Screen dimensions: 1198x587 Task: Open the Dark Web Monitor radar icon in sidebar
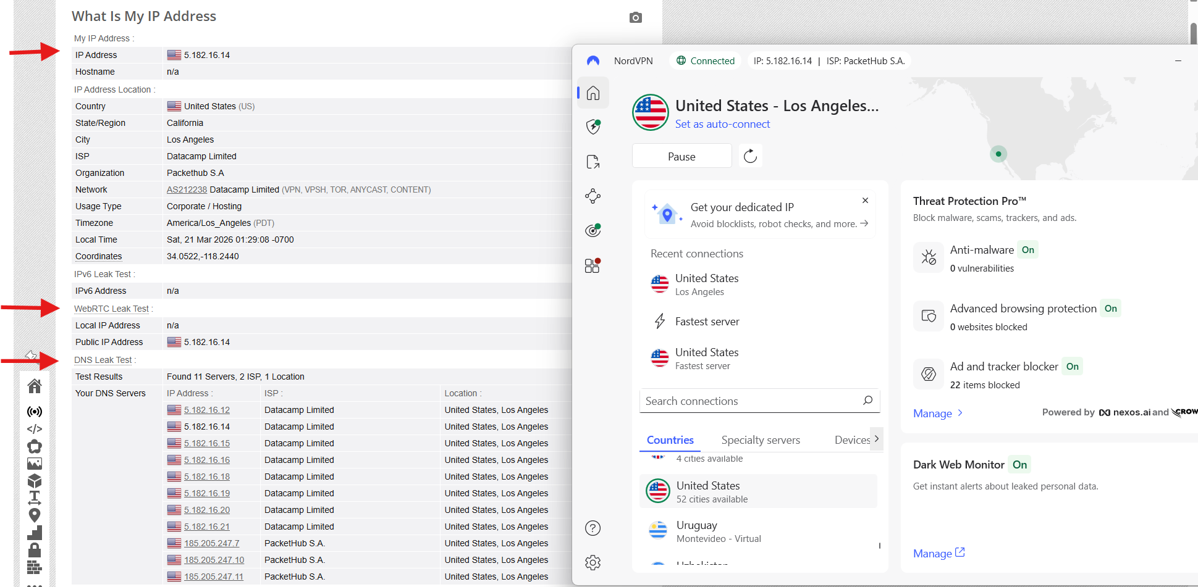click(x=593, y=230)
